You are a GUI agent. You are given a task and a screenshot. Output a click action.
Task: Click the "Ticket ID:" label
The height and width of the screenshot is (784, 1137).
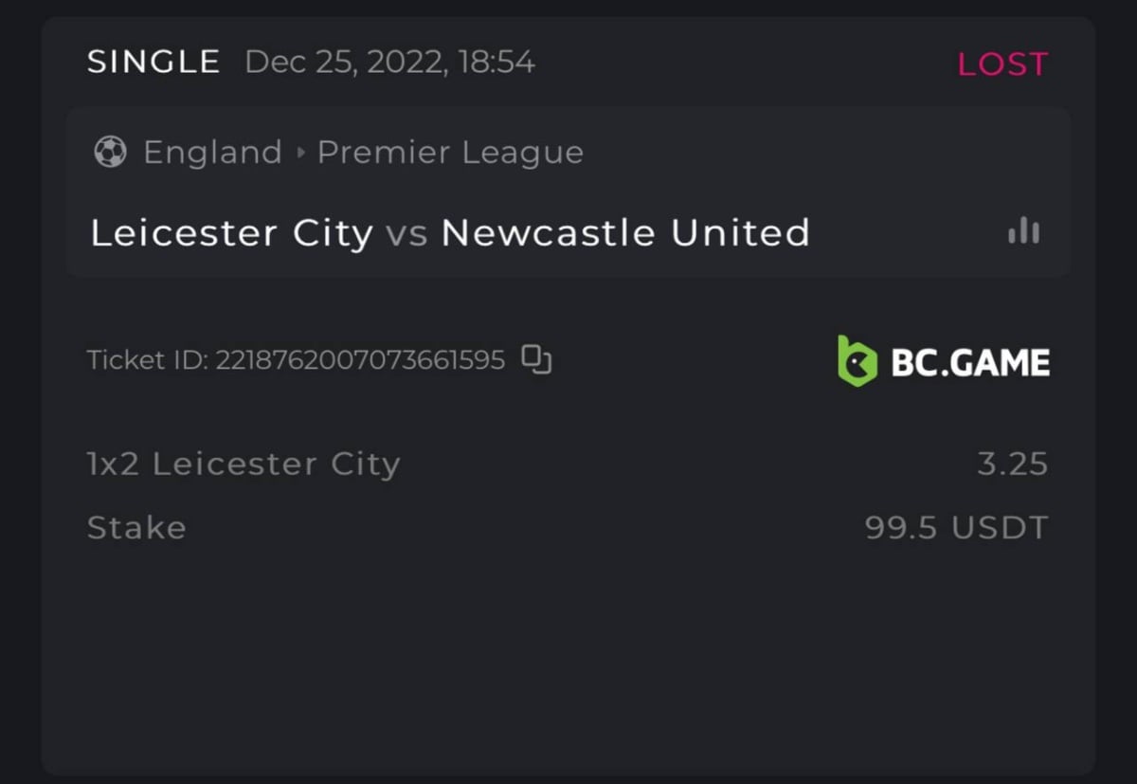[148, 361]
